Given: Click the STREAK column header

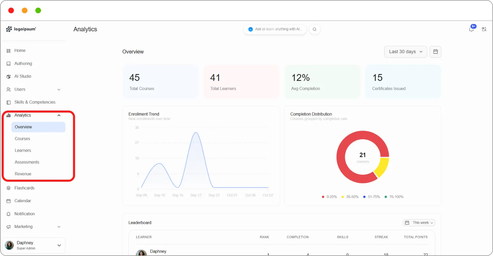Looking at the screenshot, I should point(381,237).
